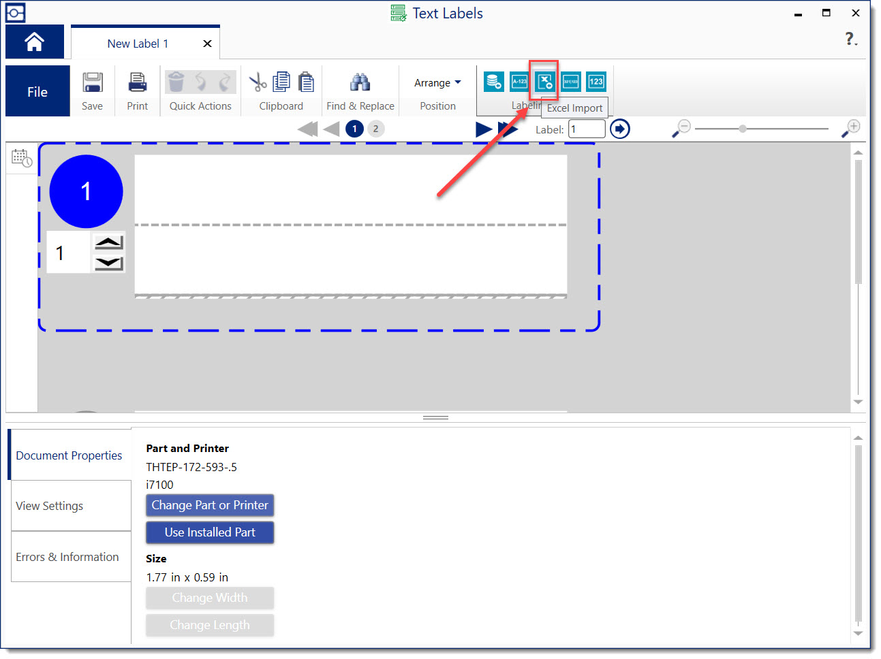Image resolution: width=881 pixels, height=659 pixels.
Task: Open Find & Replace binoculars tool
Action: 360,82
